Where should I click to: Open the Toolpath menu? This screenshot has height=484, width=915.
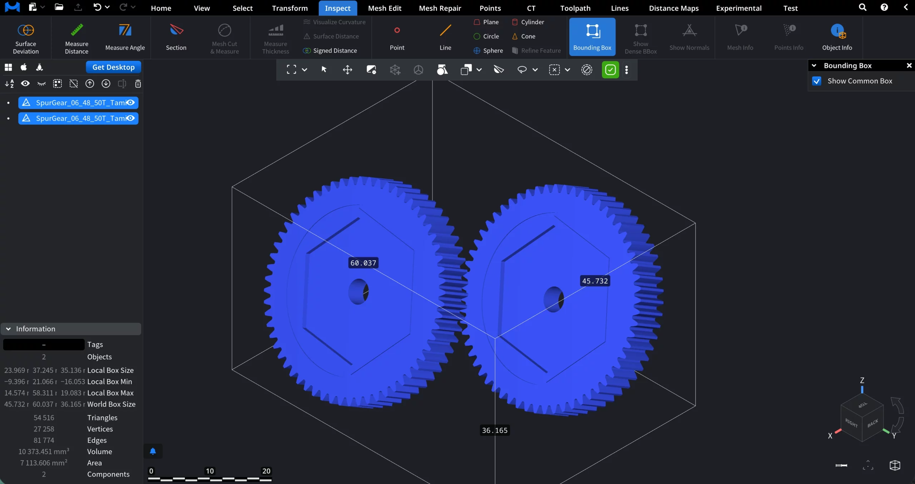[575, 8]
